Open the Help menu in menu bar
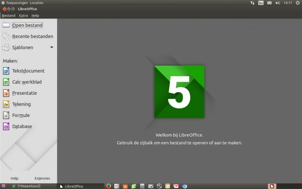The width and height of the screenshot is (302, 189). coord(35,16)
